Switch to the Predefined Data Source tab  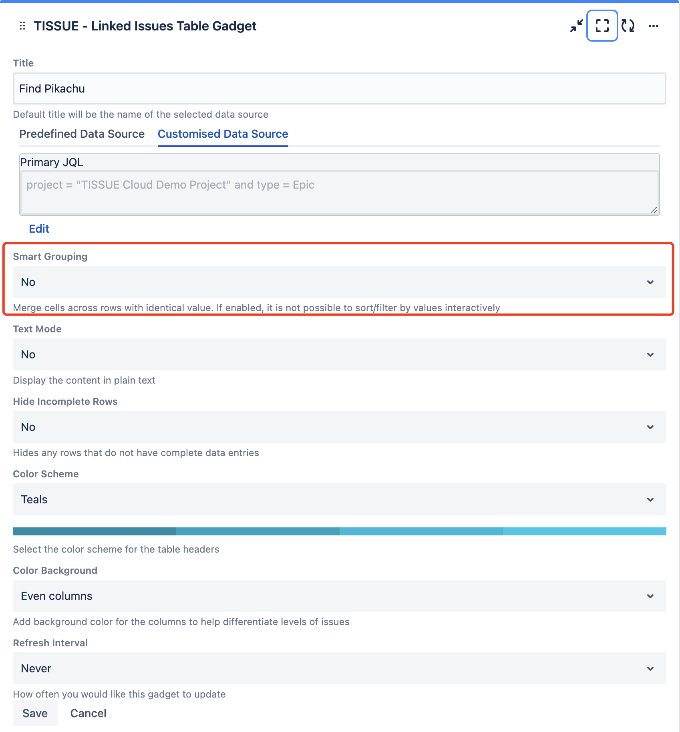point(82,134)
